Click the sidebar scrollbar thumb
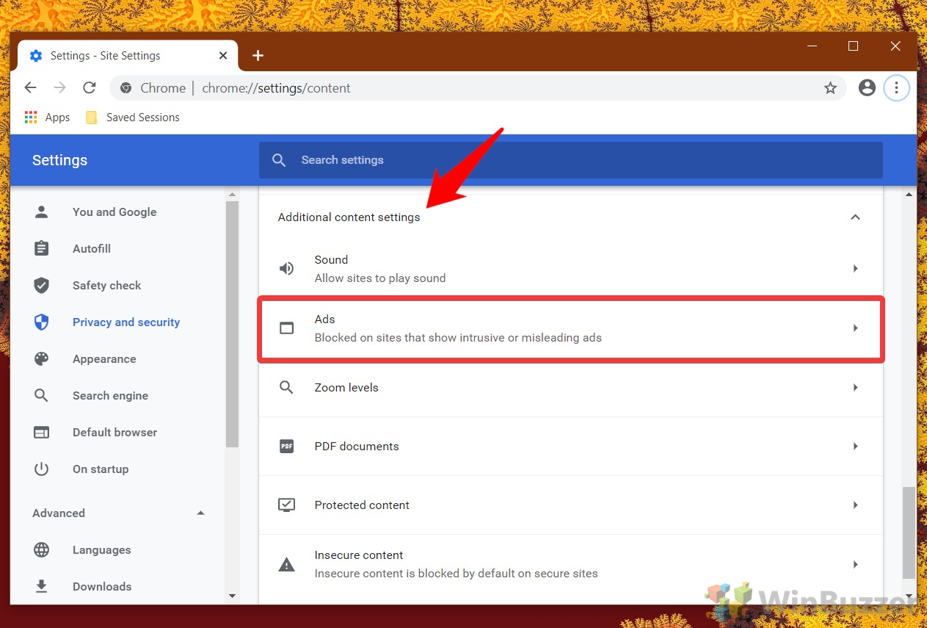Viewport: 927px width, 628px height. tap(233, 324)
